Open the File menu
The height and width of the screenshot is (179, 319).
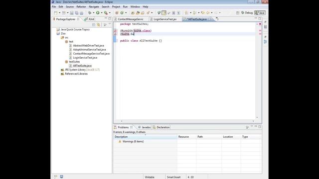(54, 6)
